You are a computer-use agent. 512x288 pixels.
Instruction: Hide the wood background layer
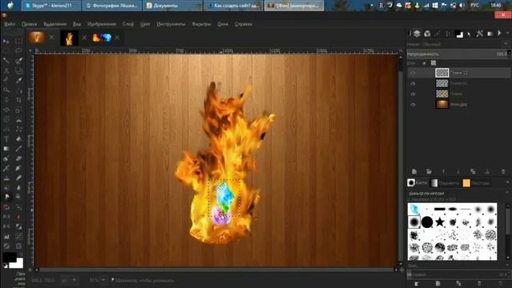pyautogui.click(x=413, y=105)
